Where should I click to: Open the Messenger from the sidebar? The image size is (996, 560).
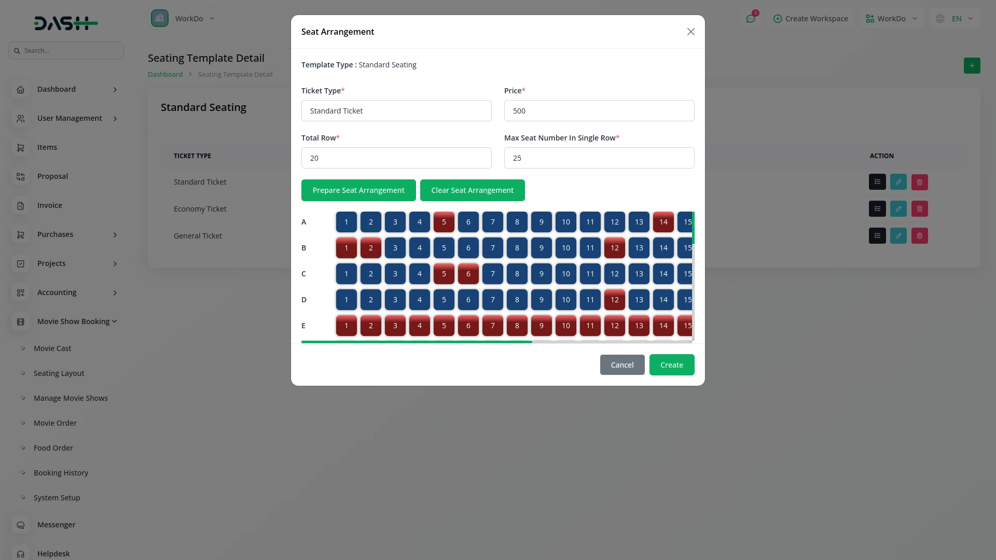(x=56, y=525)
